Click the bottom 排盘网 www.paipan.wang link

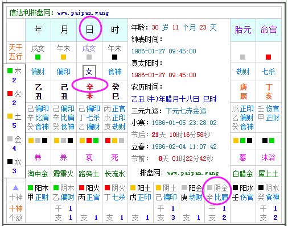pos(179,173)
